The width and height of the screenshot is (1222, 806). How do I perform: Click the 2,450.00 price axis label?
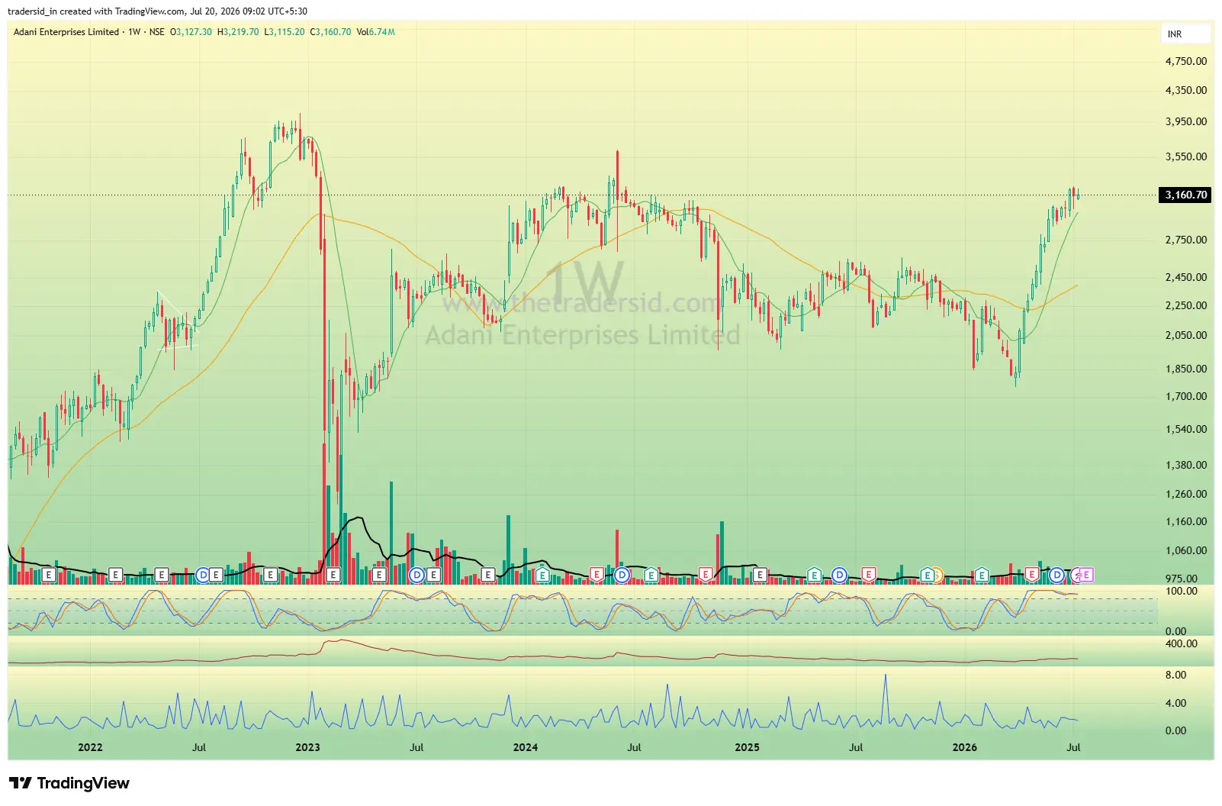coord(1186,277)
